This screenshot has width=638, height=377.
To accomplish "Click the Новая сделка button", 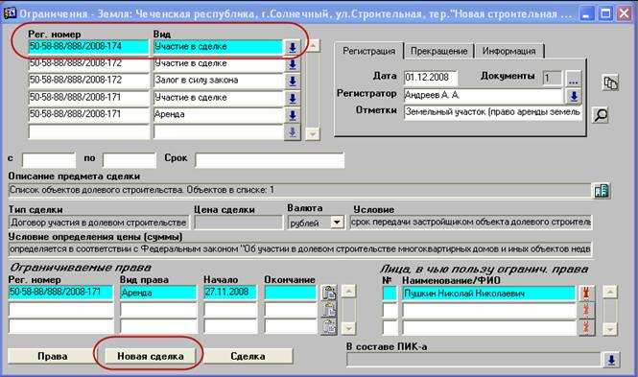I will pyautogui.click(x=150, y=356).
